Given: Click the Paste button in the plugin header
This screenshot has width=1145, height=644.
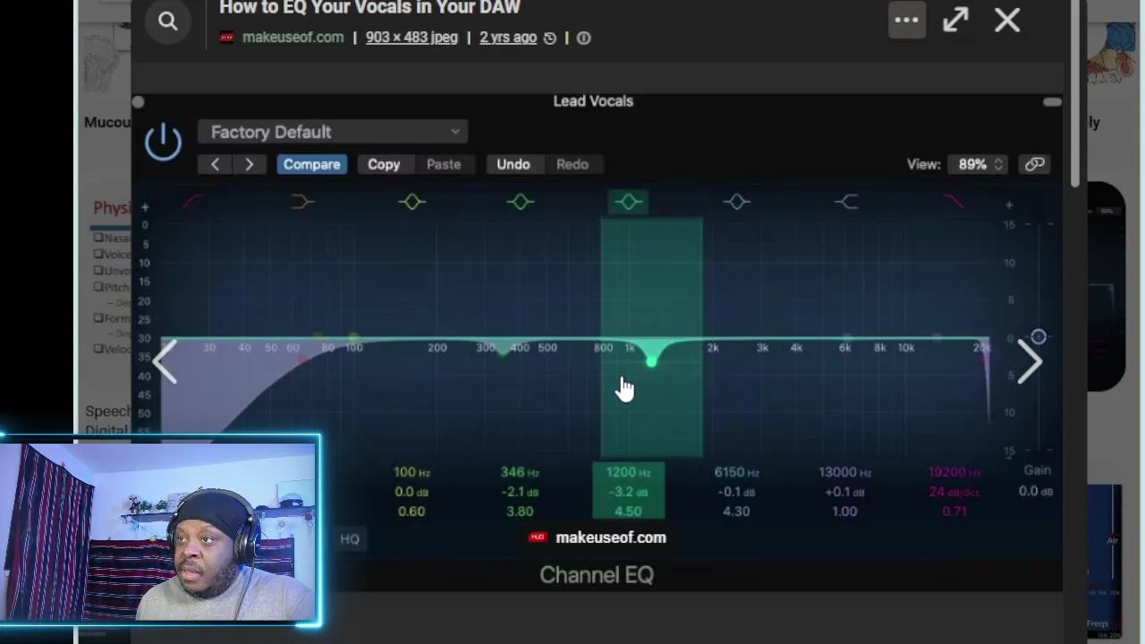Looking at the screenshot, I should [x=444, y=165].
